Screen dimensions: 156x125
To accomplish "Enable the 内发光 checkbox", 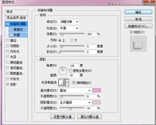I will tap(8, 51).
